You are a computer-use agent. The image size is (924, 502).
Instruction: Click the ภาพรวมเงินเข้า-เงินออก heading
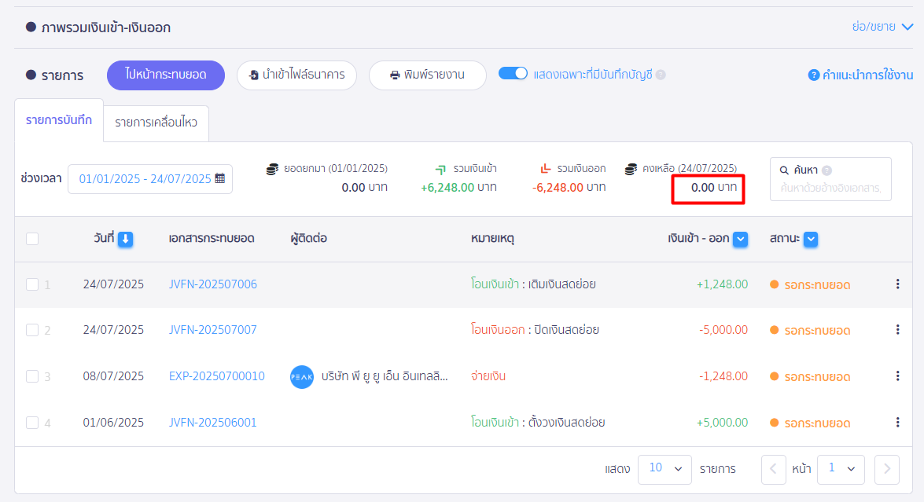(x=106, y=27)
